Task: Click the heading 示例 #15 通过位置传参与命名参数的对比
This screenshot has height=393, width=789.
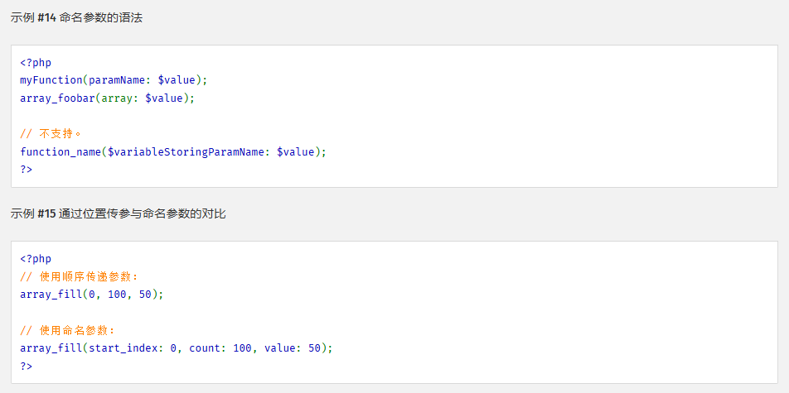Action: coord(119,214)
